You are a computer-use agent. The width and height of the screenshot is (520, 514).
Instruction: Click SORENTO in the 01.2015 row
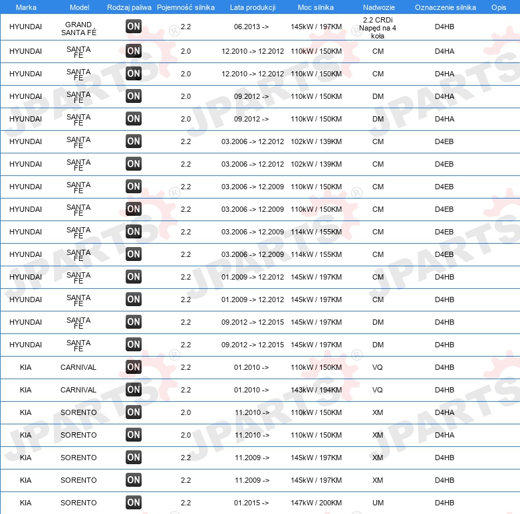(78, 503)
